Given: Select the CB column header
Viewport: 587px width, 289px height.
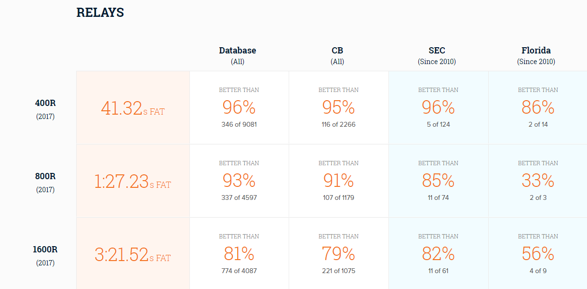Looking at the screenshot, I should 337,55.
